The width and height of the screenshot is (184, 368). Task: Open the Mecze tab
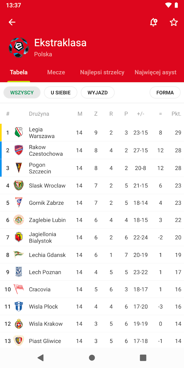(x=56, y=72)
